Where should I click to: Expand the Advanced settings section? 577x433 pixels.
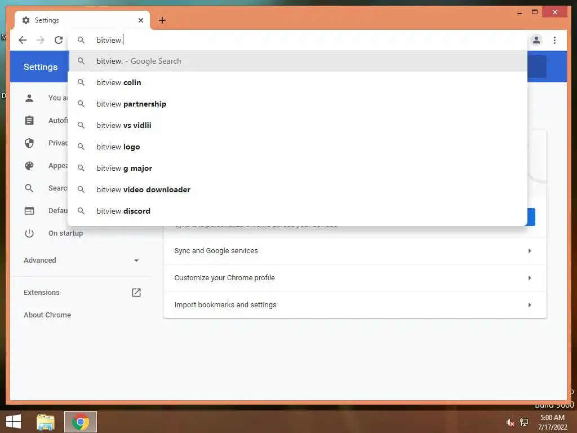click(80, 260)
